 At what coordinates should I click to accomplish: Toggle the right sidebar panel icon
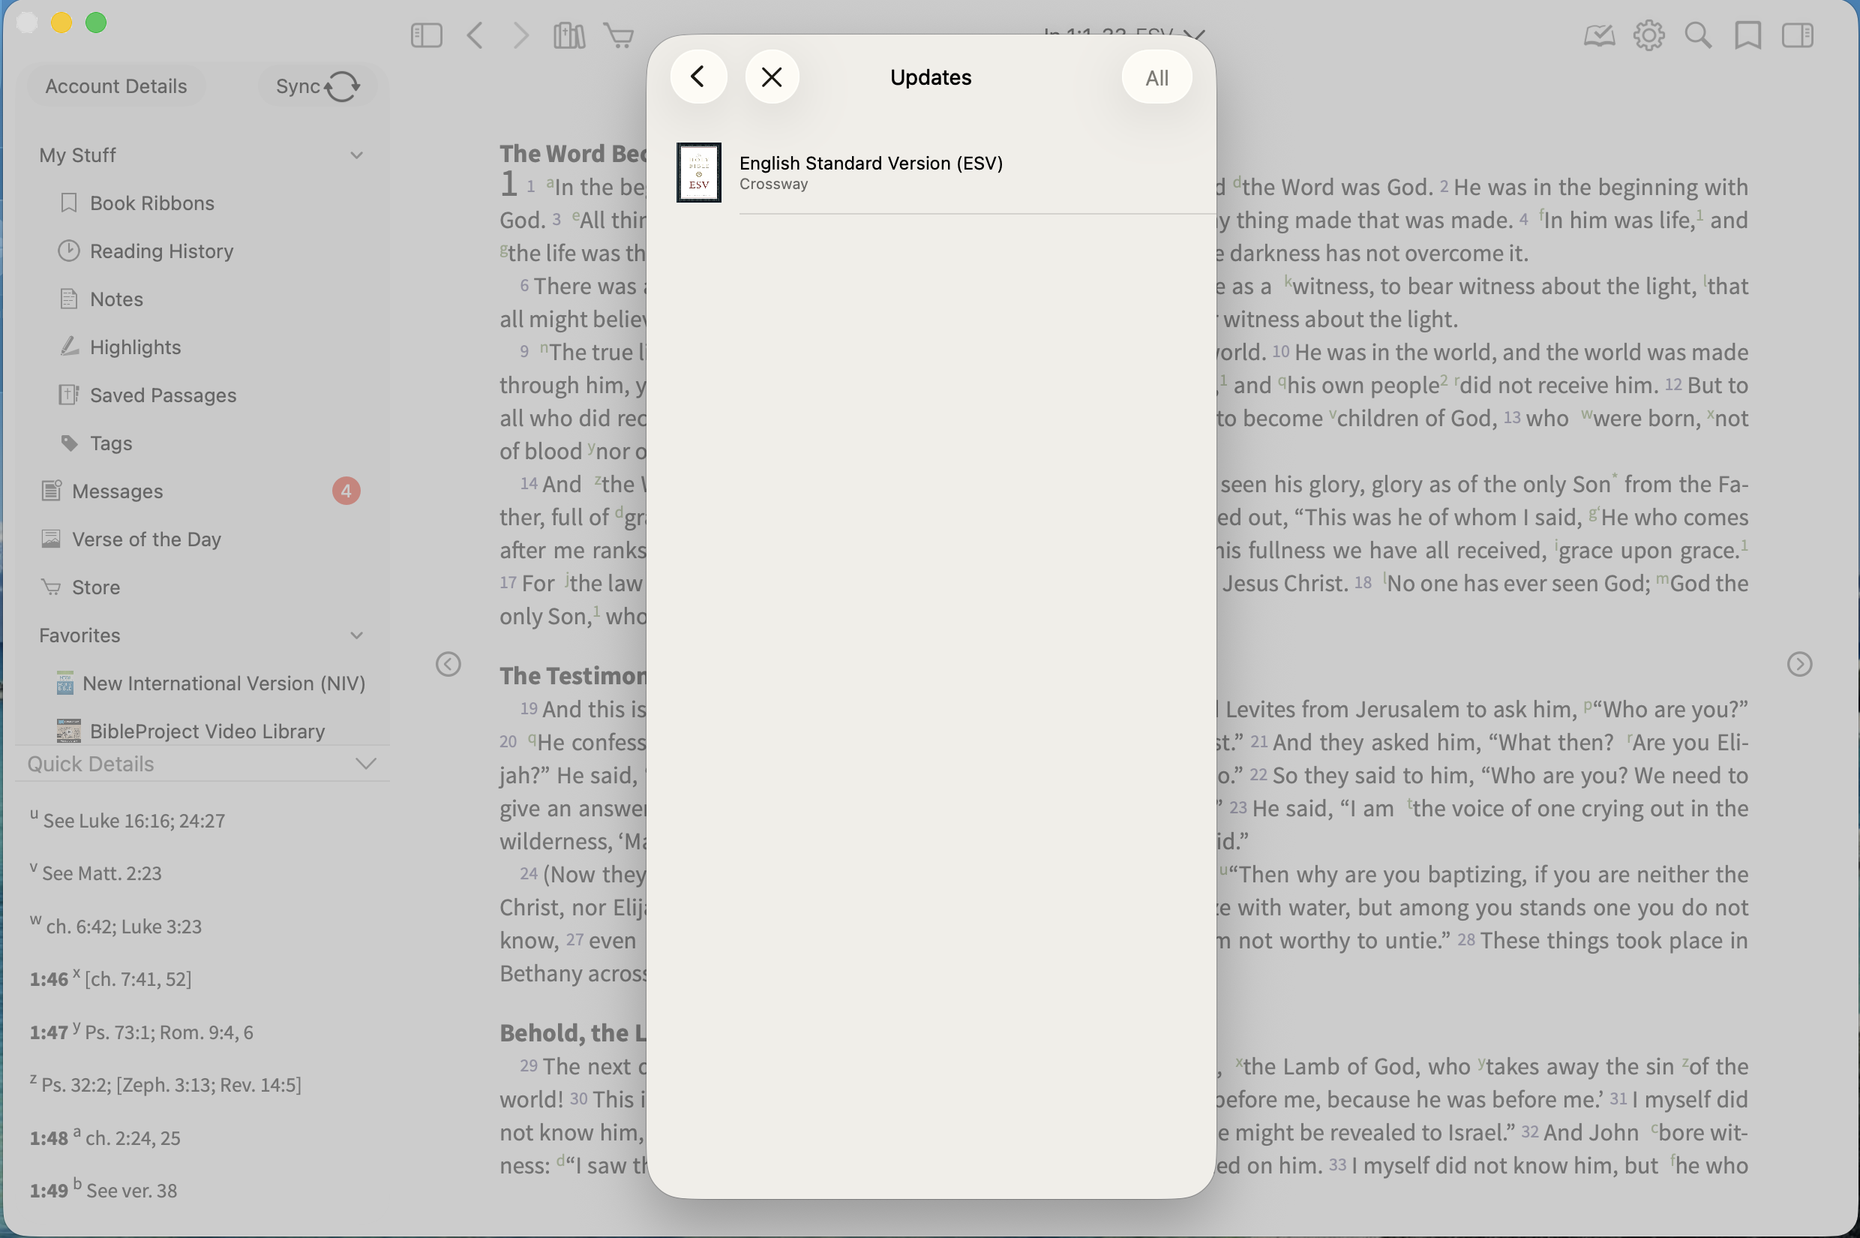[1798, 35]
